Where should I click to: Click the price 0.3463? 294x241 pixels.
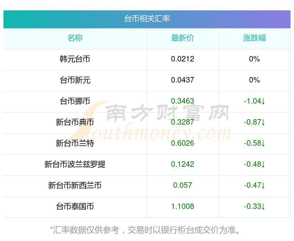point(182,101)
